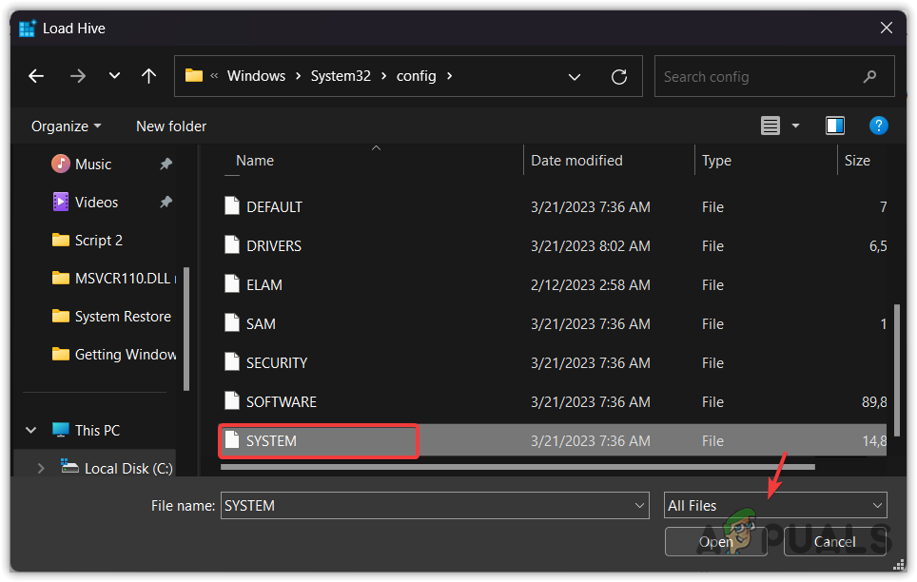Collapse the This PC tree node

coord(30,430)
